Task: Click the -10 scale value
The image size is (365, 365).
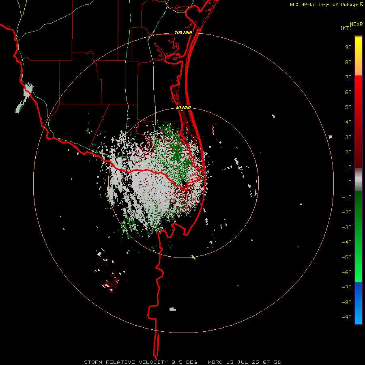Action: [347, 198]
